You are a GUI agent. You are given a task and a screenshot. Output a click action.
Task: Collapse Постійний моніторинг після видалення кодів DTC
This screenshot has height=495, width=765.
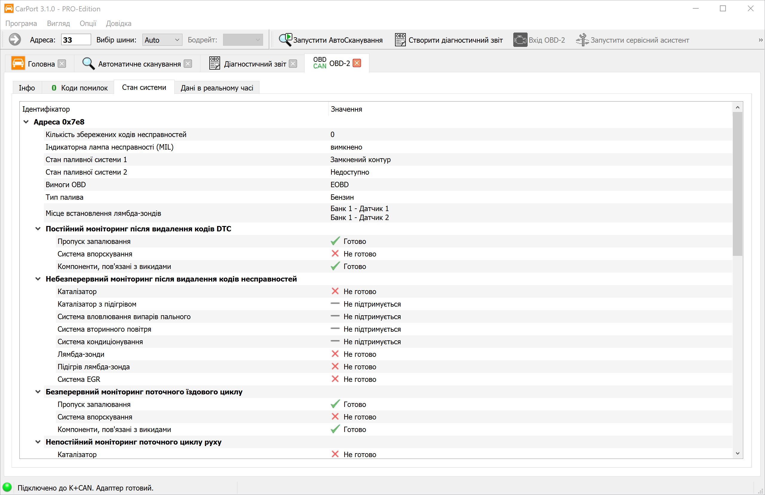[x=38, y=229]
